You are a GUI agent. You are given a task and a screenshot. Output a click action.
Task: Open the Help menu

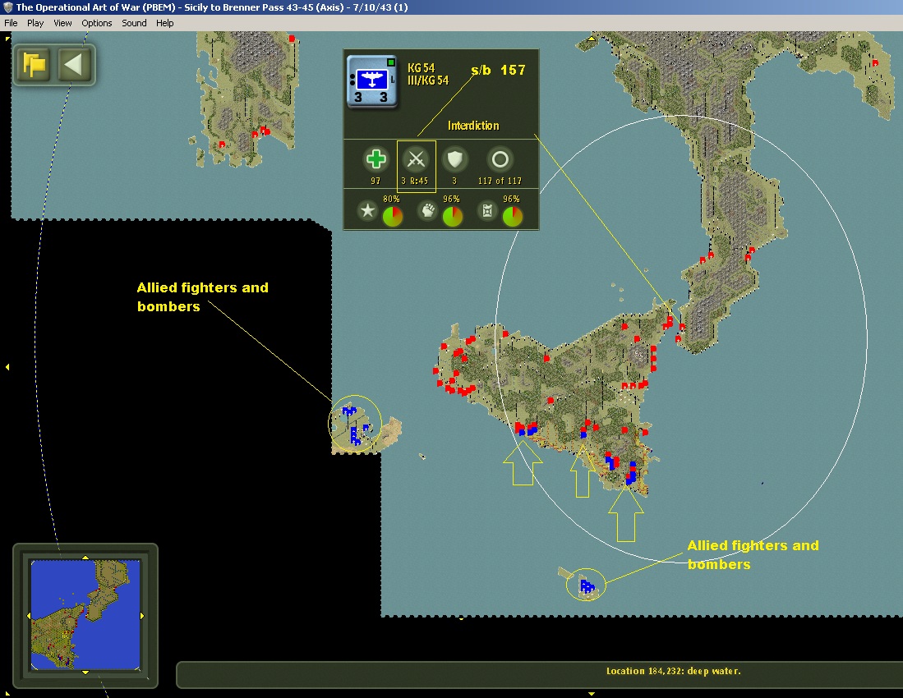tap(164, 23)
